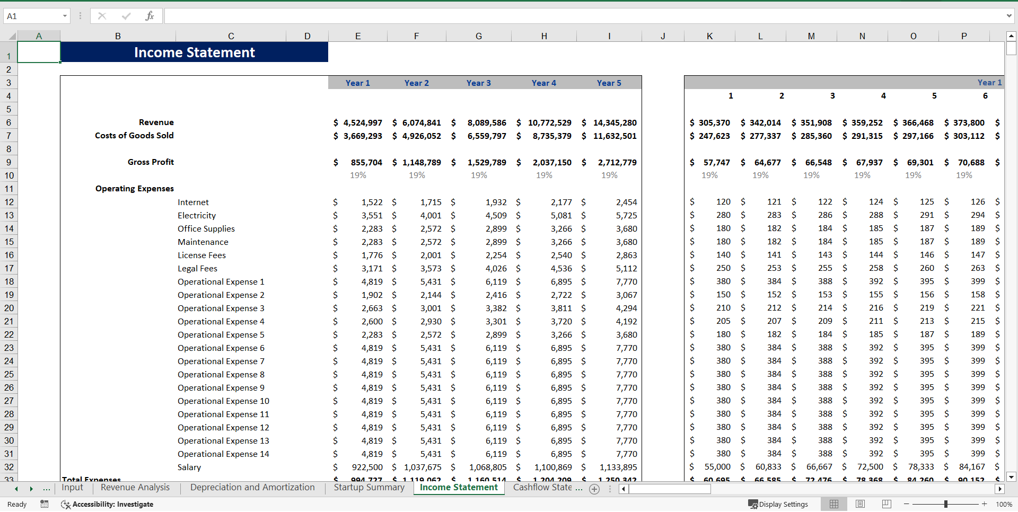Click the horizontal scrollbar right arrow
This screenshot has width=1018, height=512.
(1000, 489)
